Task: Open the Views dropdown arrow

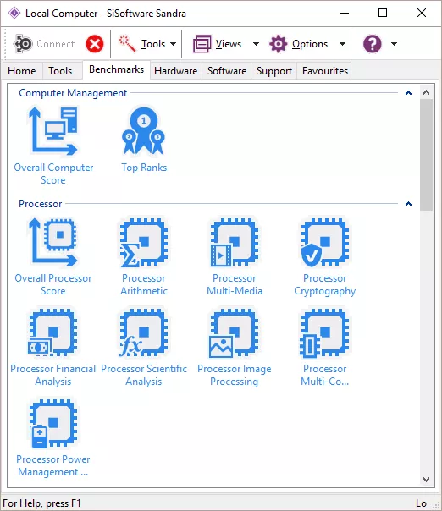Action: [256, 44]
